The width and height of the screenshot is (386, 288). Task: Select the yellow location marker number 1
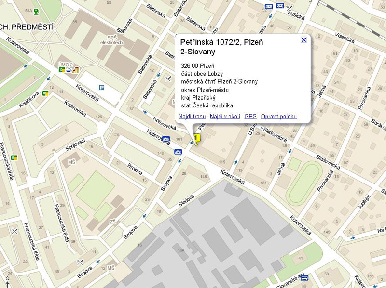coord(196,138)
